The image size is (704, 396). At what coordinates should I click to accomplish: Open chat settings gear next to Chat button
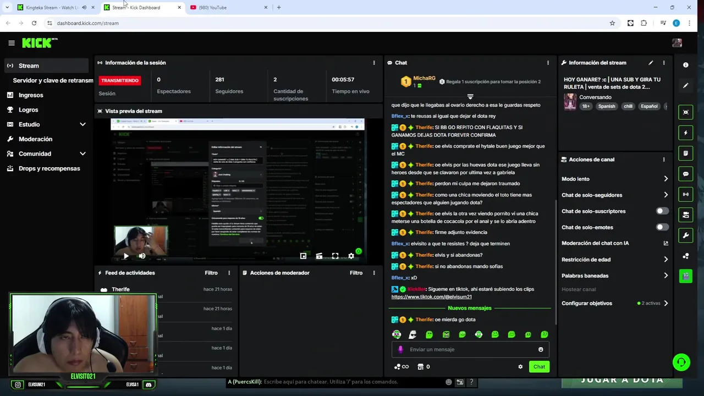click(520, 367)
